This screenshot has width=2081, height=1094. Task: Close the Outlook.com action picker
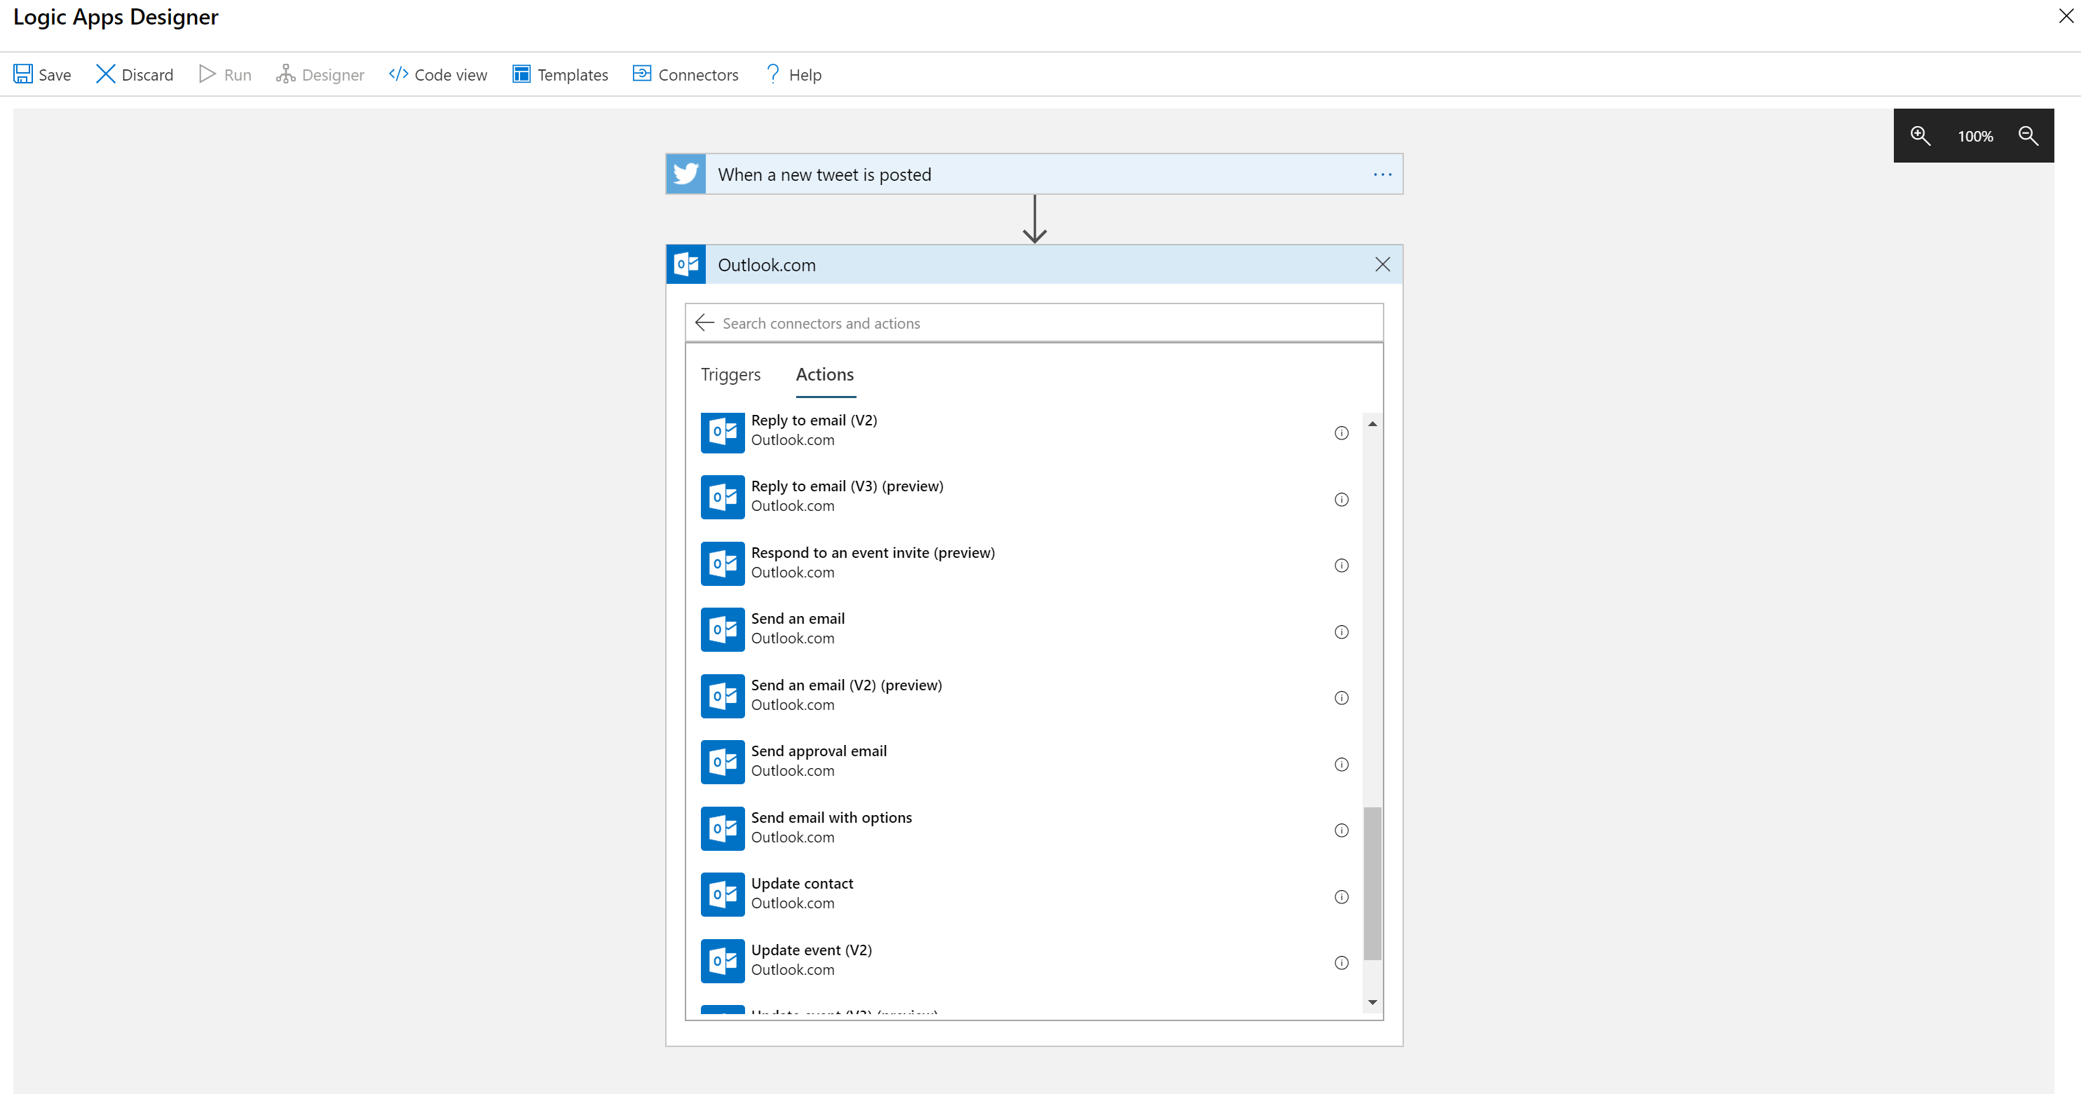(1382, 265)
